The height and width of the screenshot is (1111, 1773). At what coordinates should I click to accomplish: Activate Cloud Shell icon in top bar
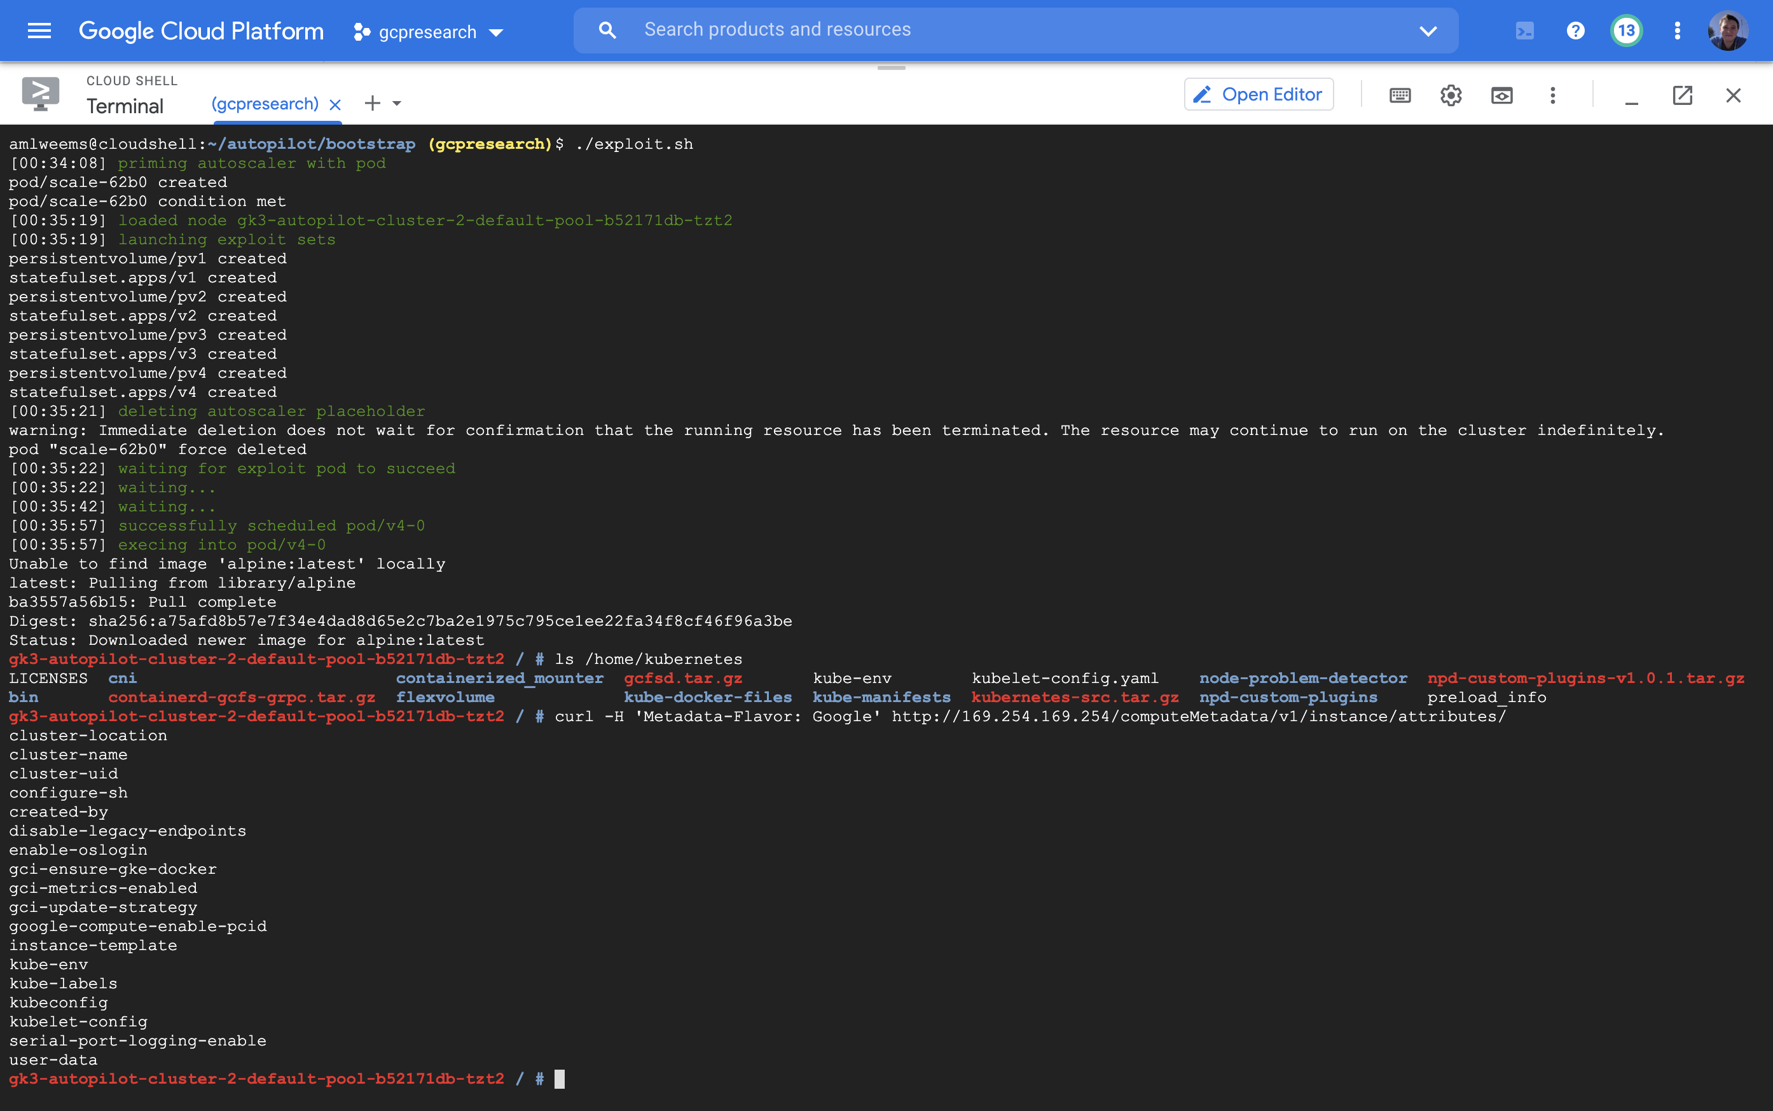1524,31
